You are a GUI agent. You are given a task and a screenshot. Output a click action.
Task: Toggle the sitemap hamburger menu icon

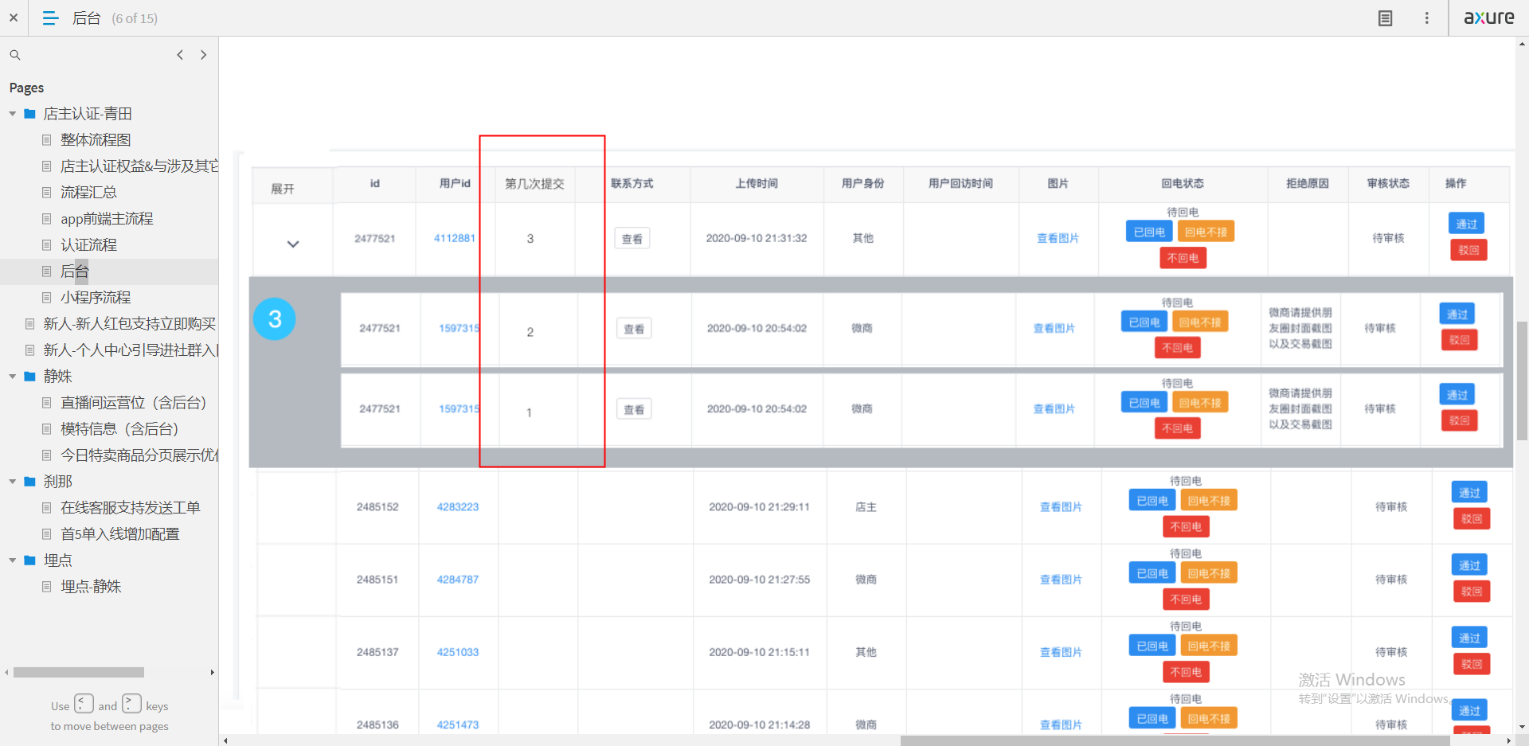(50, 18)
